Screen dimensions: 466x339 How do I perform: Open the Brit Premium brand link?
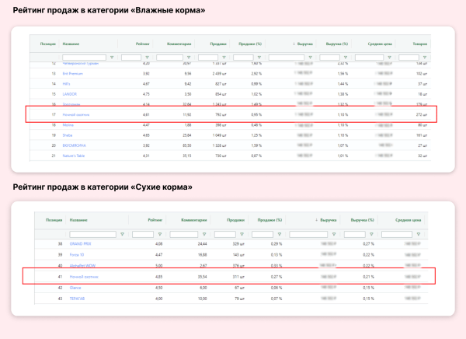pyautogui.click(x=72, y=74)
